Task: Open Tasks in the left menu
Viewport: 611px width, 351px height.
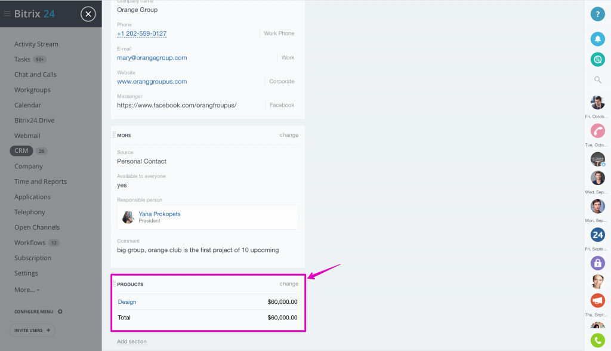Action: tap(22, 59)
